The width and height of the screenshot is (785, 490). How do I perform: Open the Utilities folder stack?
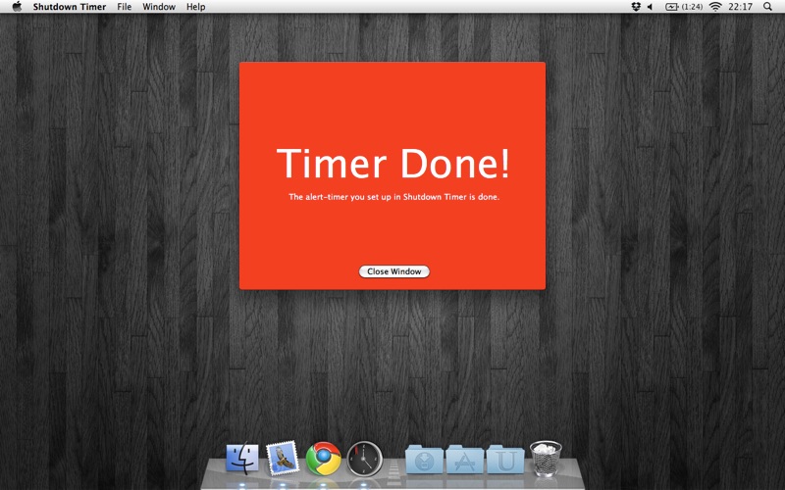505,459
